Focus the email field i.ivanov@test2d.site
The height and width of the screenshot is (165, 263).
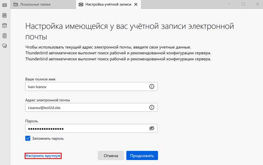(x=91, y=107)
